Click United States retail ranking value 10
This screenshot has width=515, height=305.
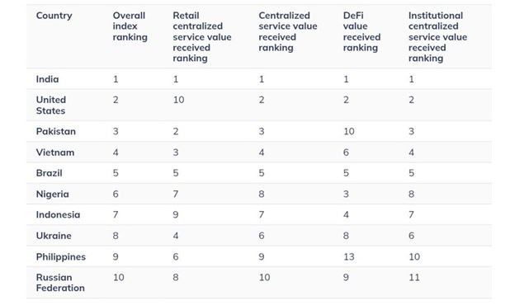pyautogui.click(x=178, y=100)
